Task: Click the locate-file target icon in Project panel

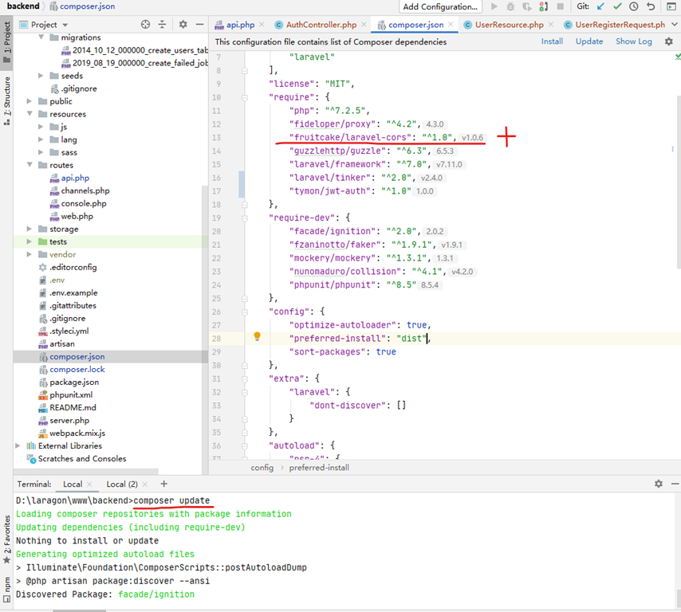Action: pos(145,25)
